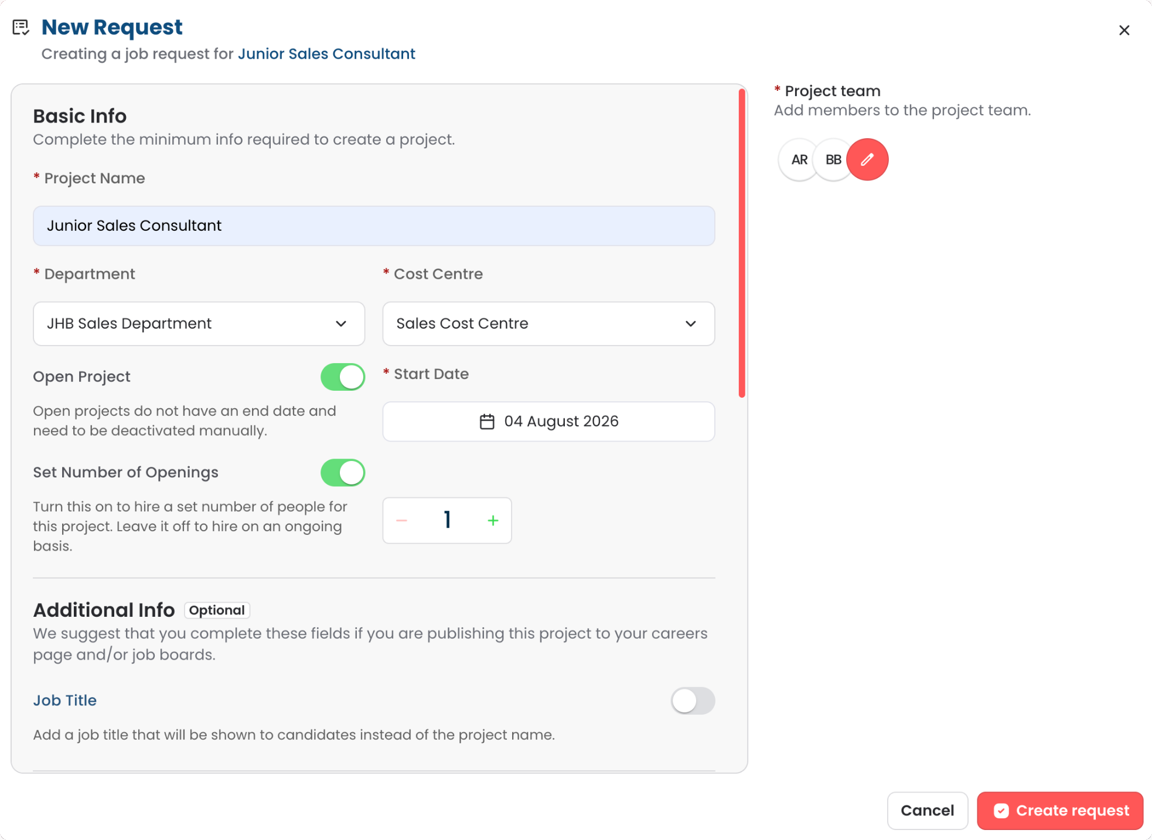
Task: Expand the Cost Centre dropdown
Action: (x=548, y=324)
